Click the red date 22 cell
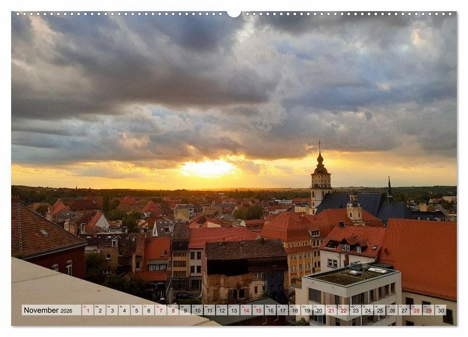This screenshot has width=468, height=337. [343, 310]
